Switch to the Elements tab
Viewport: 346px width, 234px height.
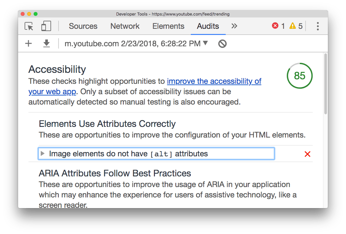point(168,26)
